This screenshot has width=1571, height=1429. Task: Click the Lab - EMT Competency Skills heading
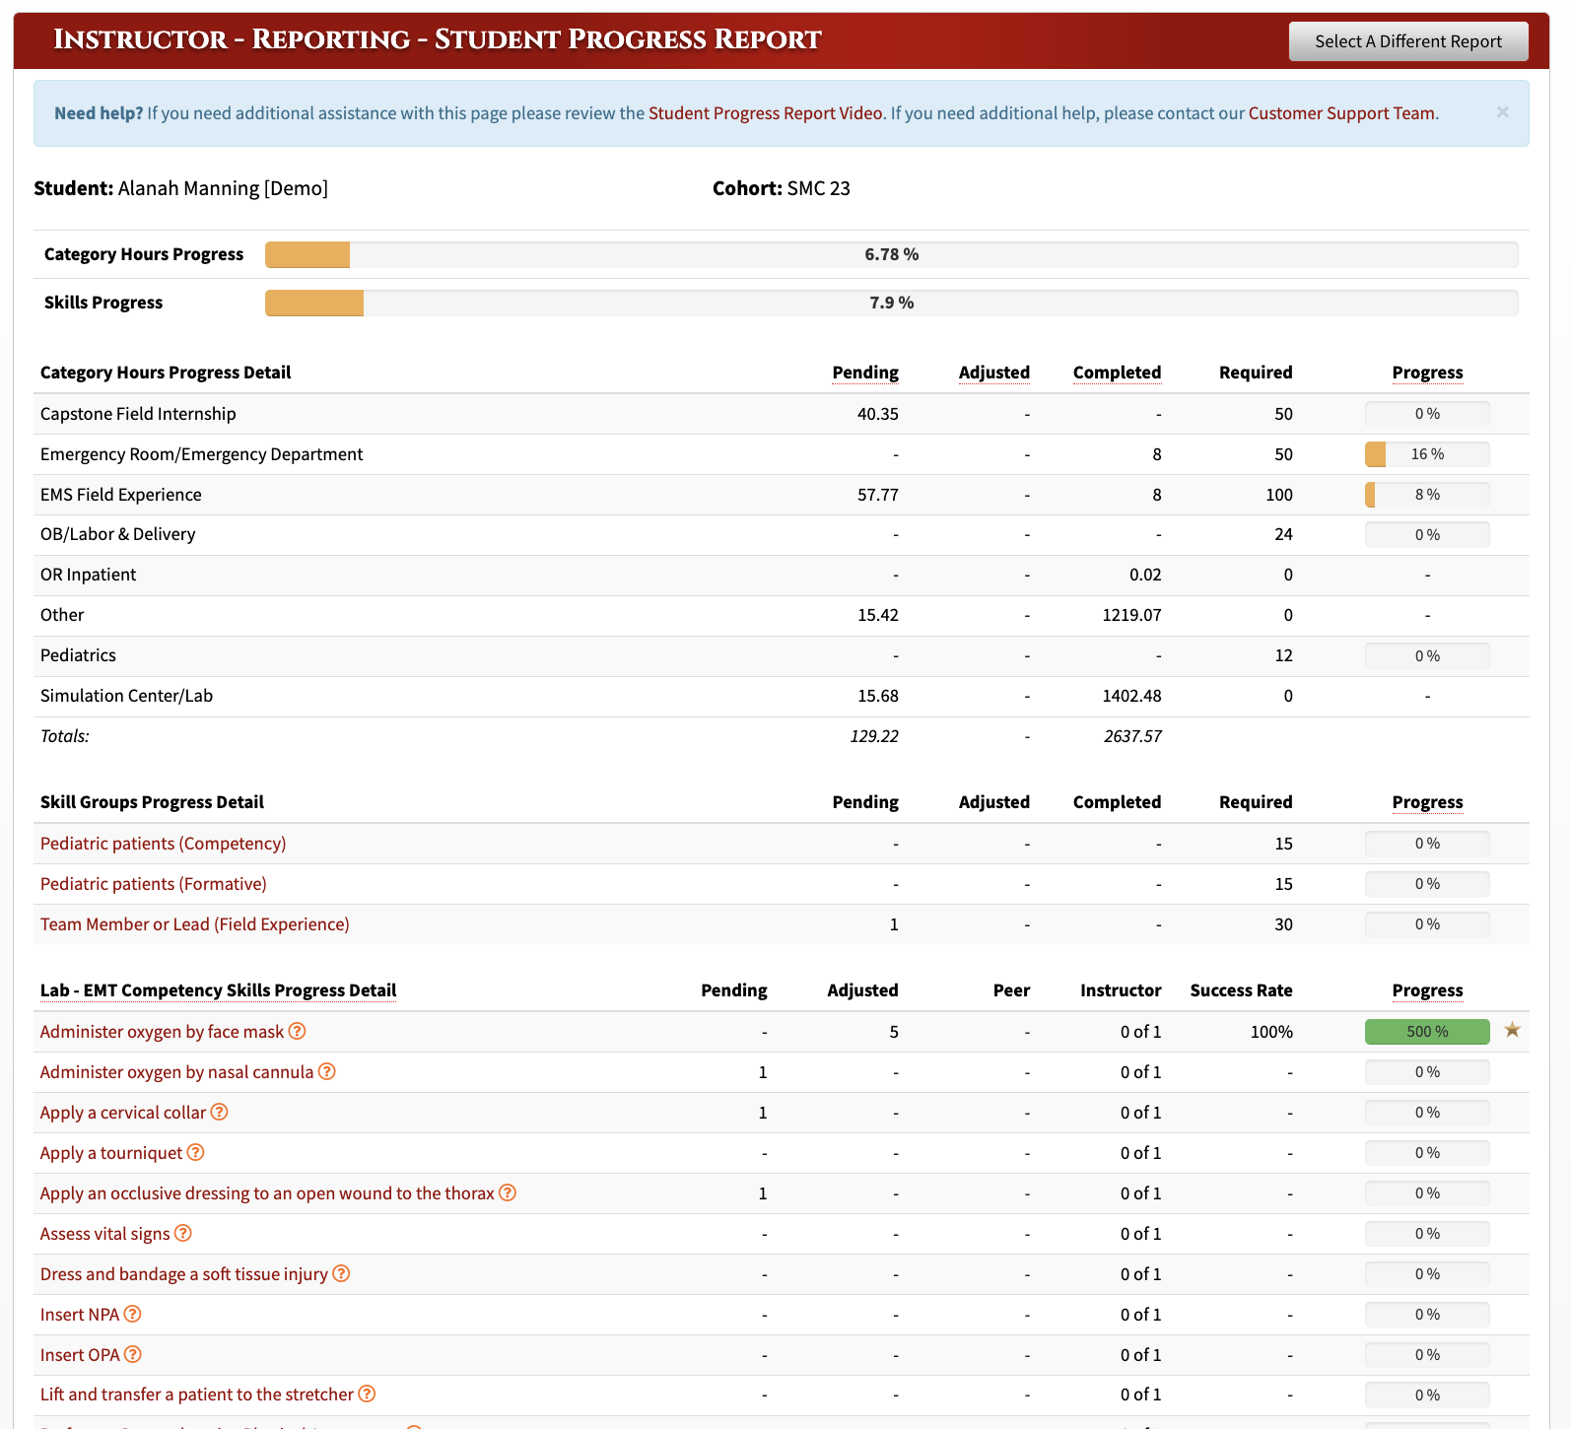[219, 990]
